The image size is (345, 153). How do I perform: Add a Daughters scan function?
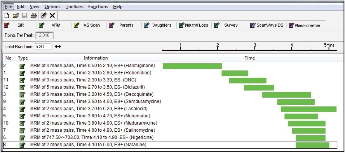(159, 25)
